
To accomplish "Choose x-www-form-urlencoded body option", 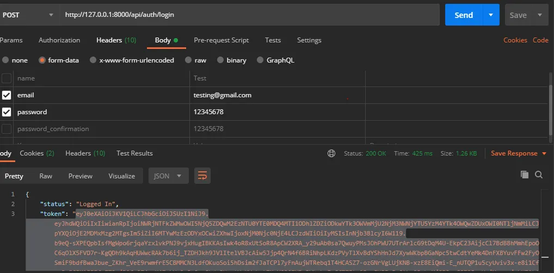I will coord(94,60).
